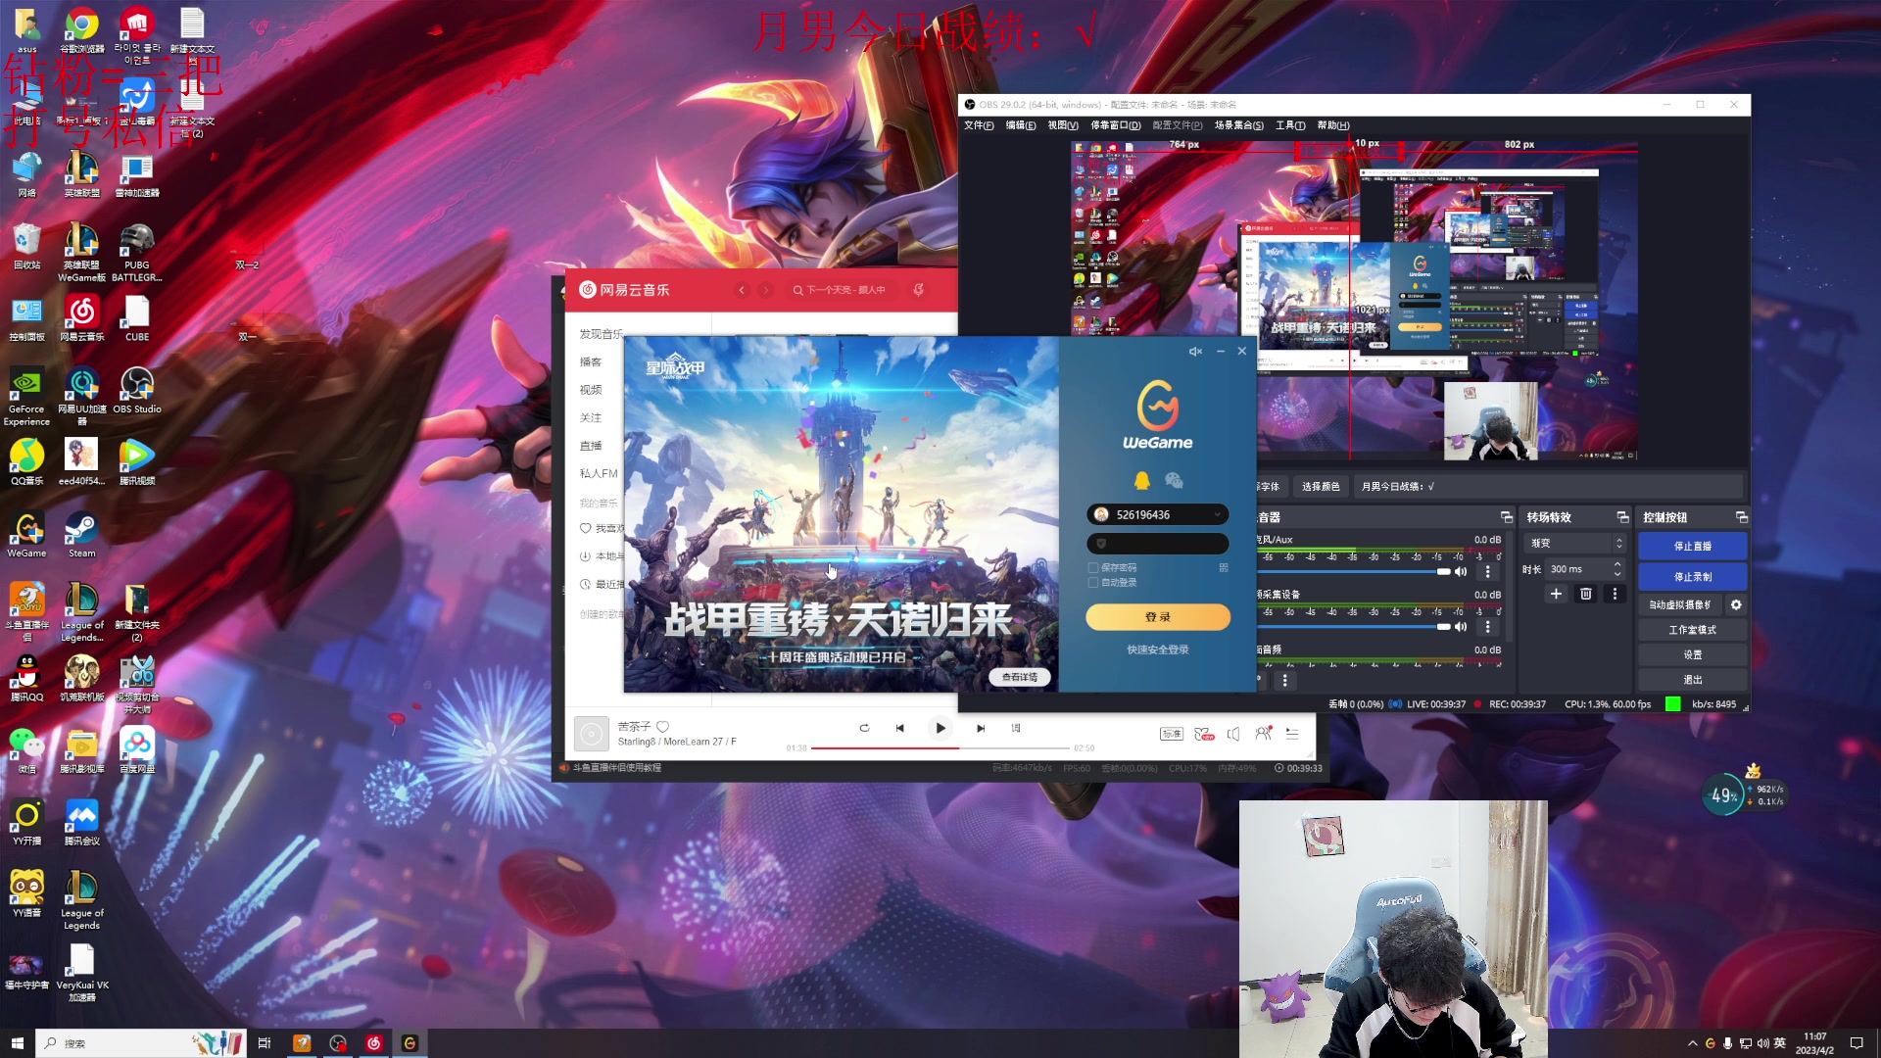This screenshot has width=1881, height=1058.
Task: Open 设置 in OBS controls
Action: coord(1693,655)
